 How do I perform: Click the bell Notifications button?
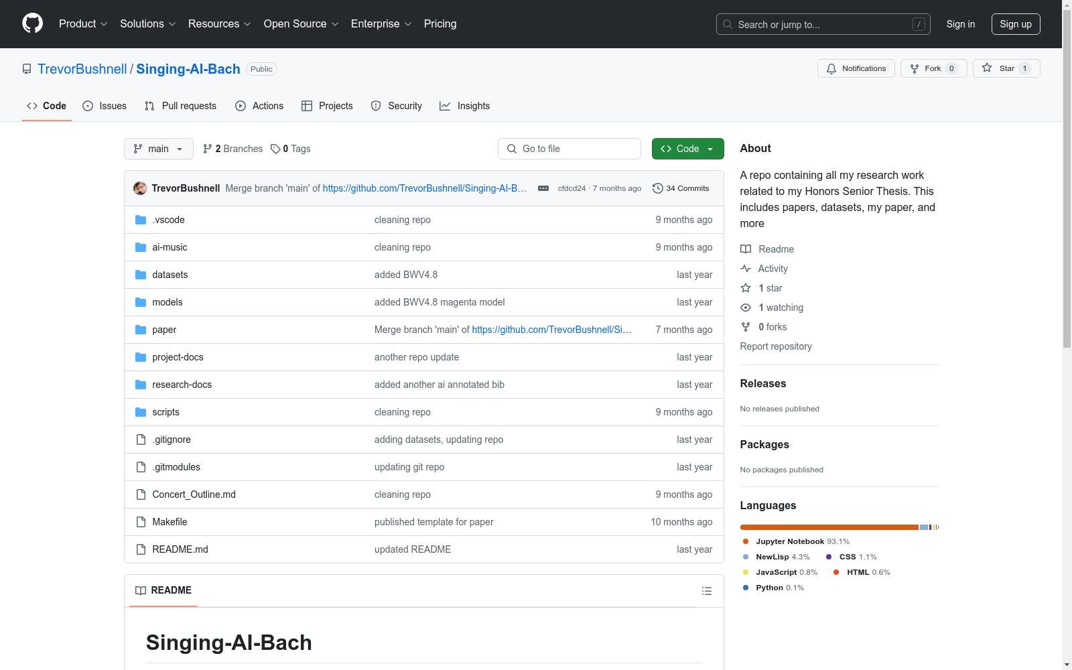856,68
